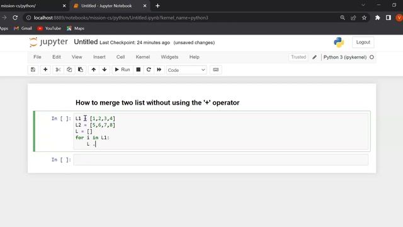Open the browser extensions puzzle icon
403x227 pixels.
(378, 18)
